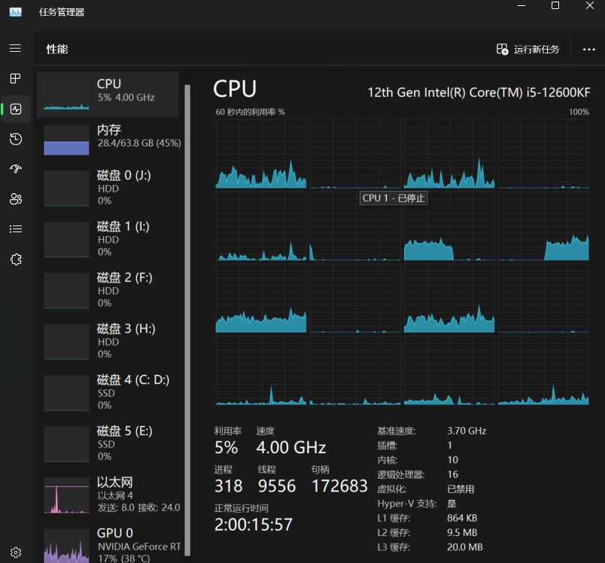Open the three-dot more options menu
The height and width of the screenshot is (563, 605).
pos(588,50)
